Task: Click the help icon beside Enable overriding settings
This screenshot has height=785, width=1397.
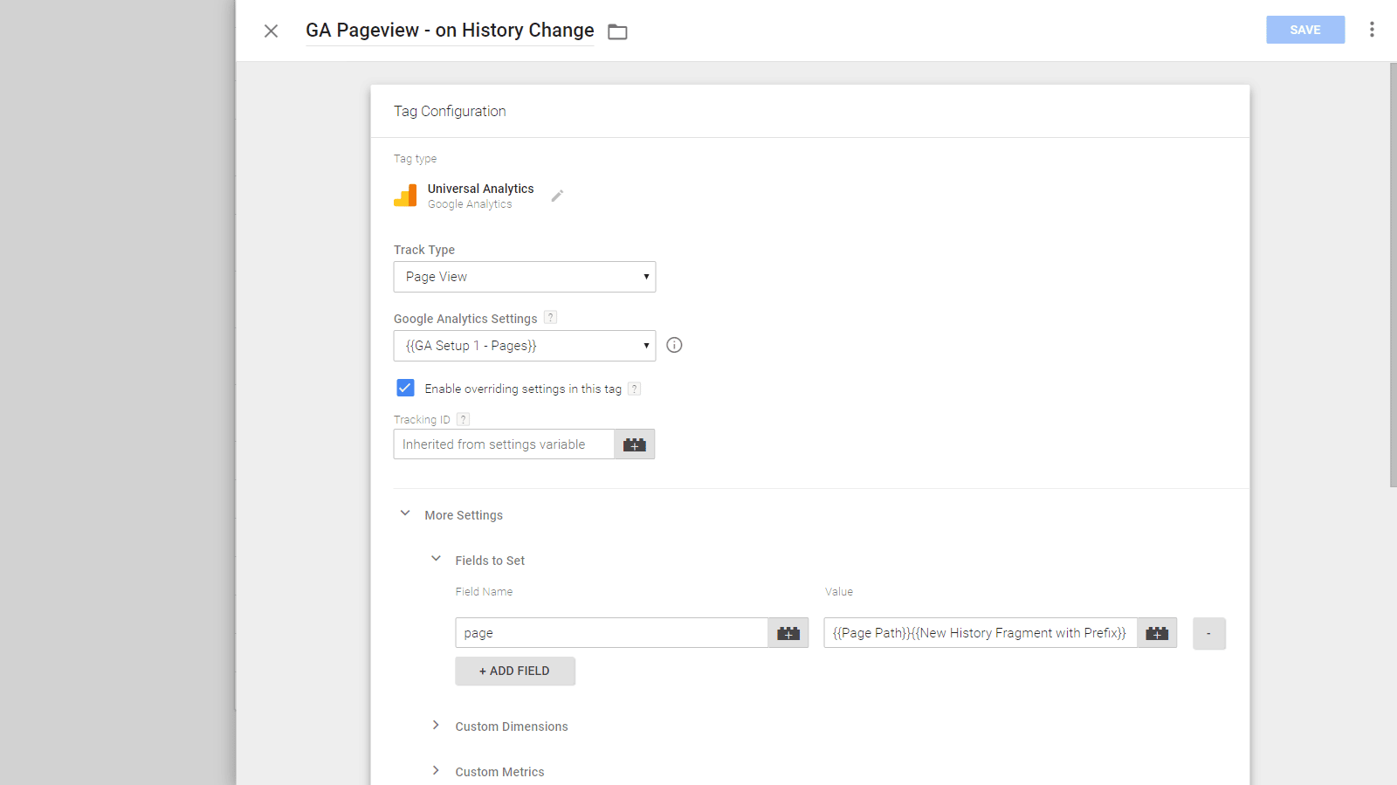Action: coord(635,389)
